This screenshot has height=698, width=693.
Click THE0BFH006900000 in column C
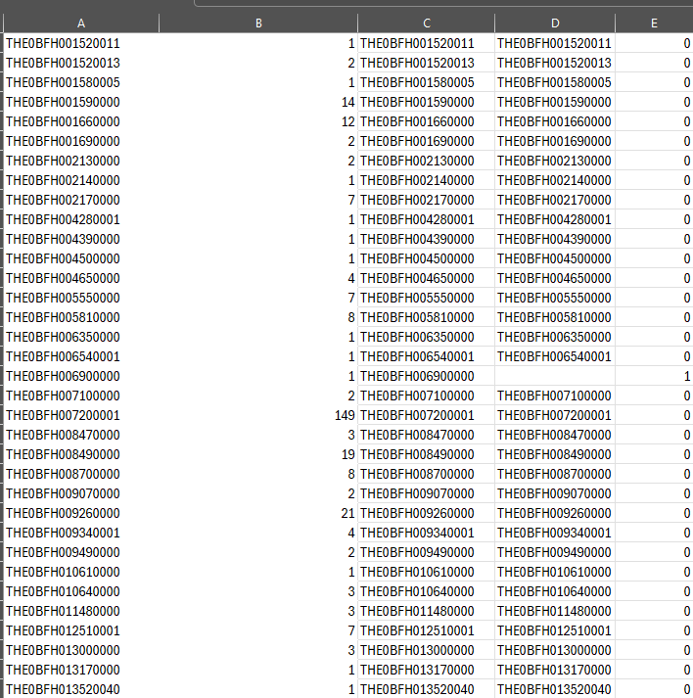pyautogui.click(x=426, y=376)
